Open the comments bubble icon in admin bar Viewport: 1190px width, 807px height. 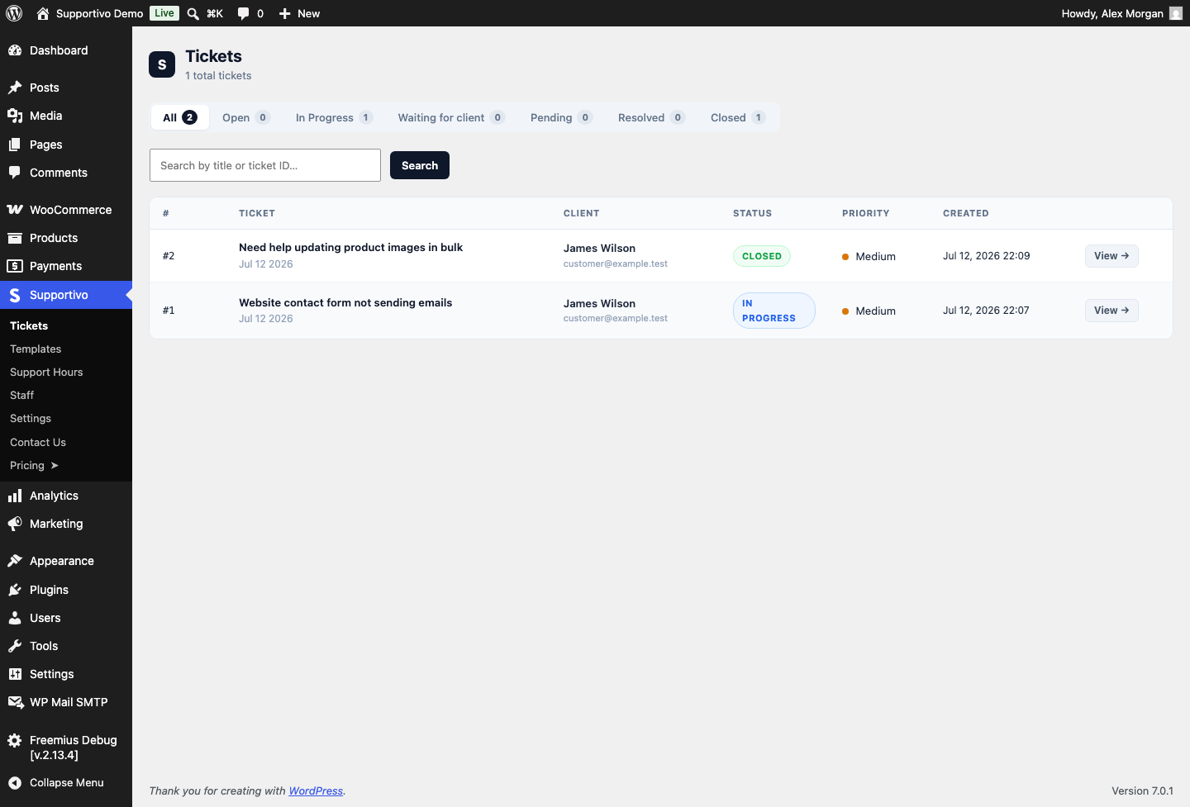pyautogui.click(x=243, y=13)
